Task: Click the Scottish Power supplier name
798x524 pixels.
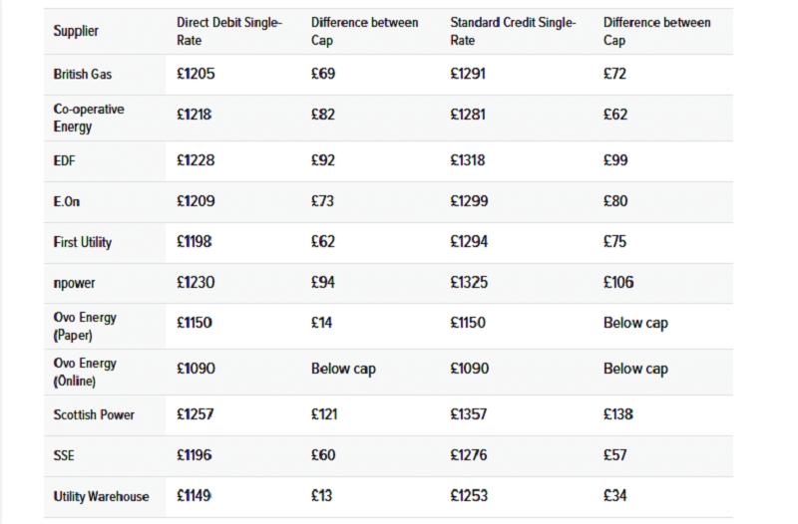Action: pos(94,414)
